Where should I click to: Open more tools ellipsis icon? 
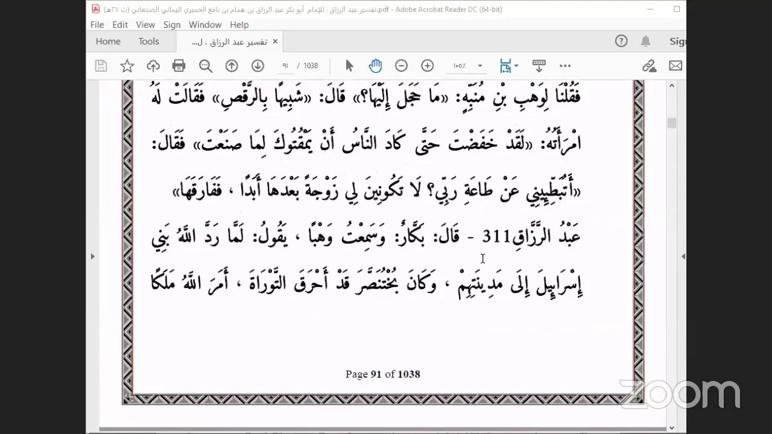[x=565, y=66]
